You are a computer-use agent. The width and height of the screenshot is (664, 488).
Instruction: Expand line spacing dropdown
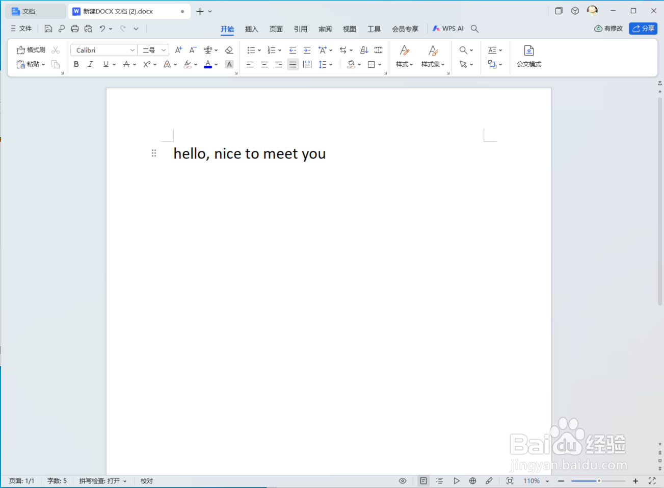click(x=331, y=65)
